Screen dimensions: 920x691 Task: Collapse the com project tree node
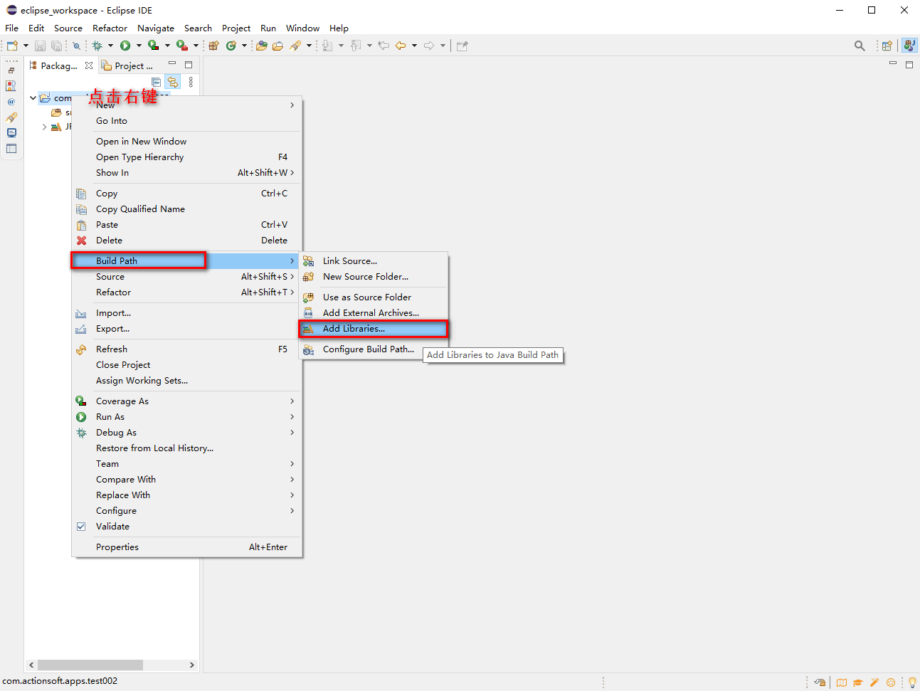pos(33,97)
